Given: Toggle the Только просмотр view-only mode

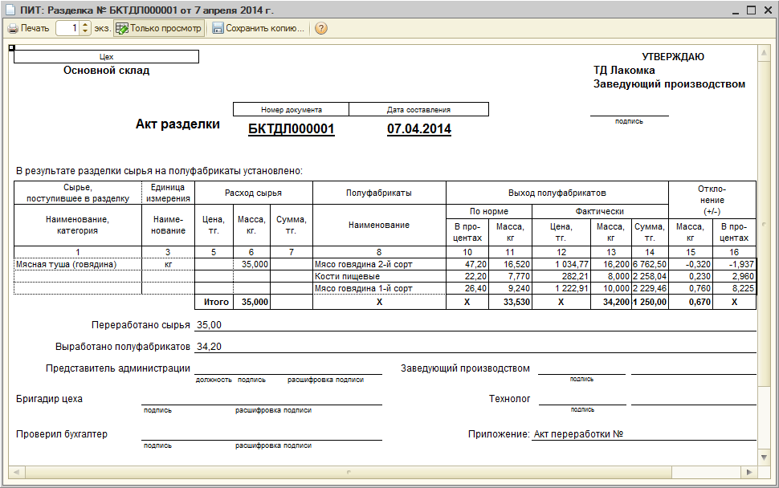Looking at the screenshot, I should tap(158, 28).
